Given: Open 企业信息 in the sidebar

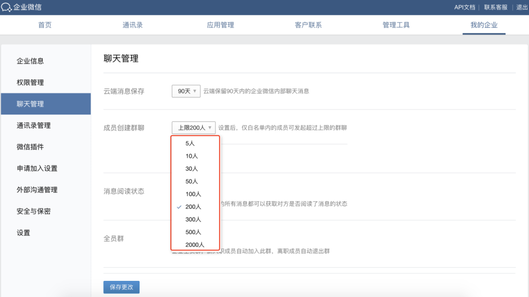Looking at the screenshot, I should (30, 61).
